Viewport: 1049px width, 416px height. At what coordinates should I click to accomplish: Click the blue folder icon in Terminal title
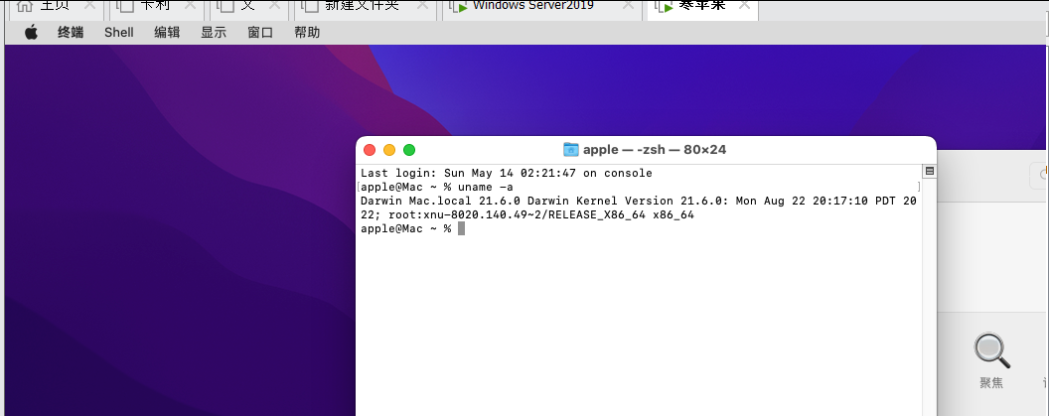[x=570, y=149]
